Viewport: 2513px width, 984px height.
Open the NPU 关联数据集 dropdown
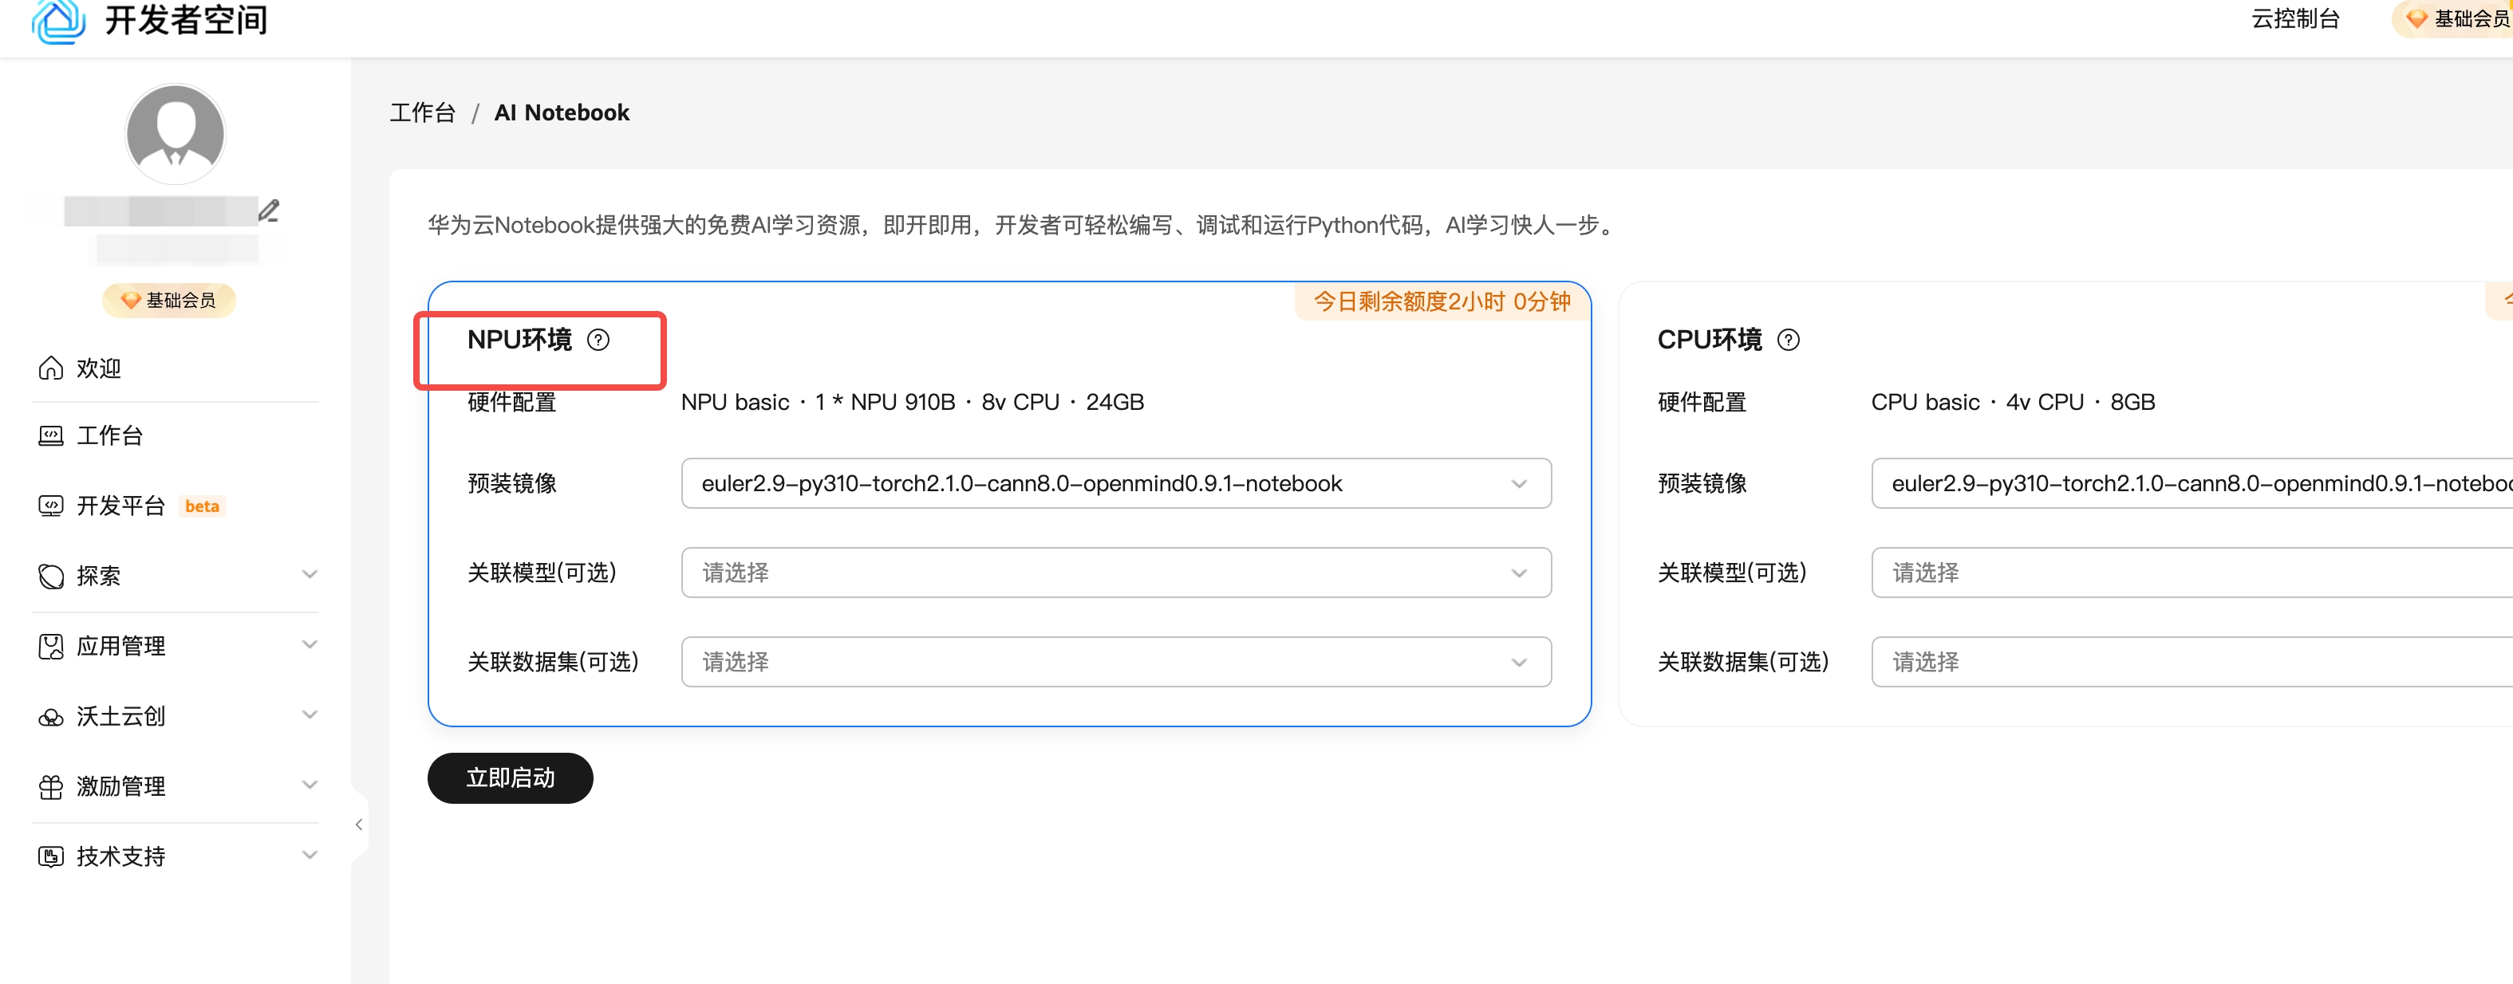click(1115, 662)
